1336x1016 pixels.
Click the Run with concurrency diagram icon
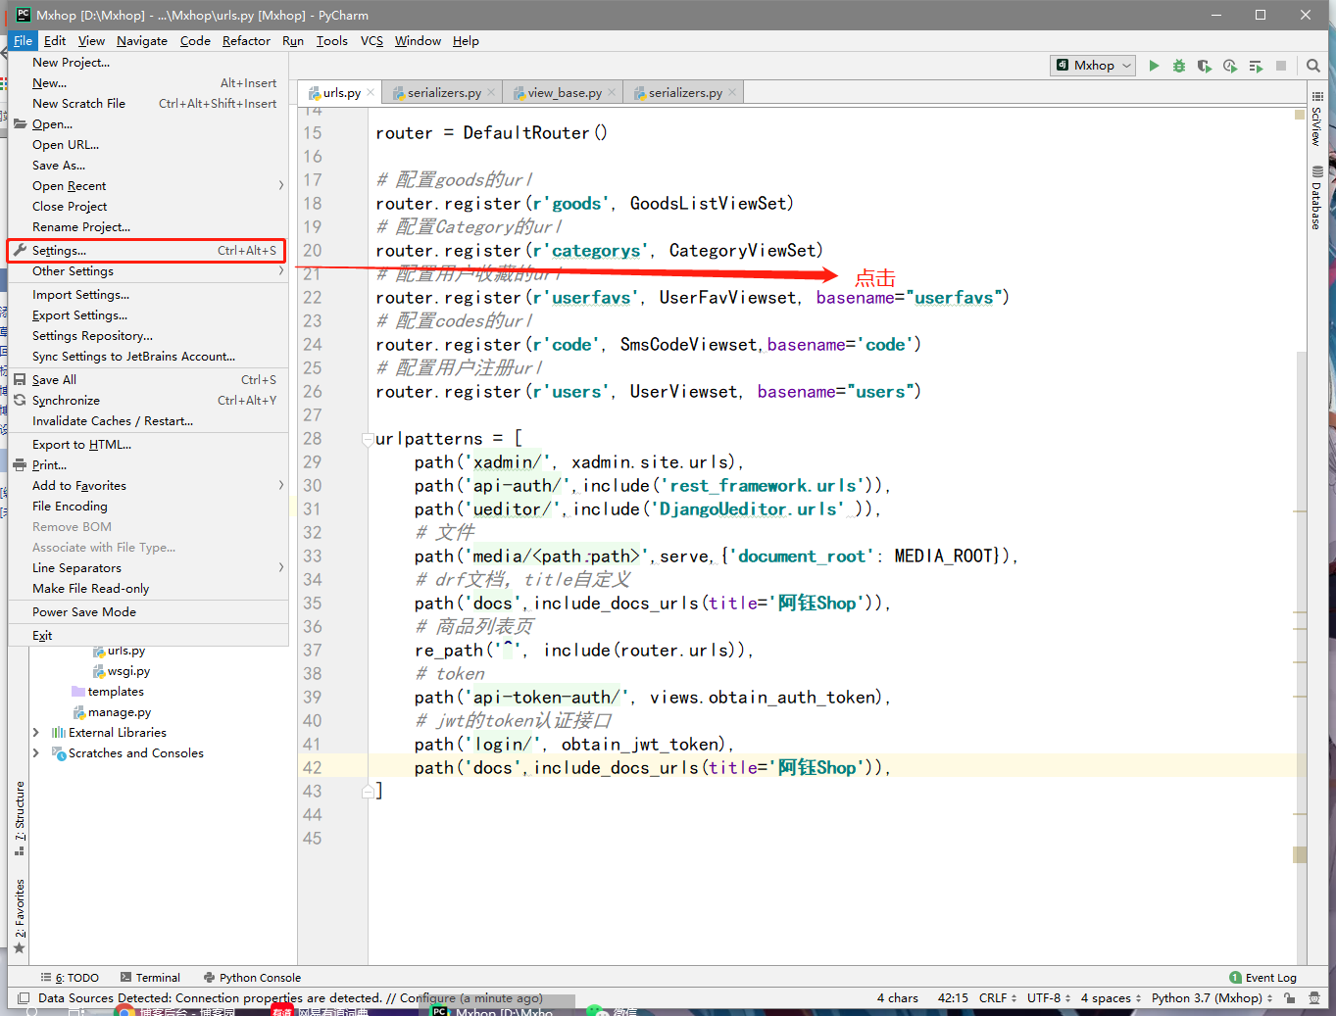pos(1256,66)
